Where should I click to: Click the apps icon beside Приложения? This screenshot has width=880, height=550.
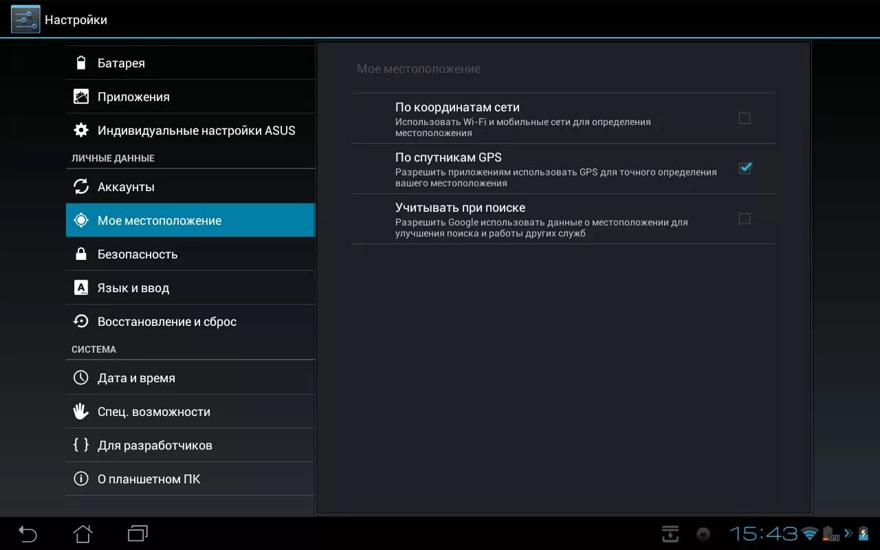pos(81,97)
